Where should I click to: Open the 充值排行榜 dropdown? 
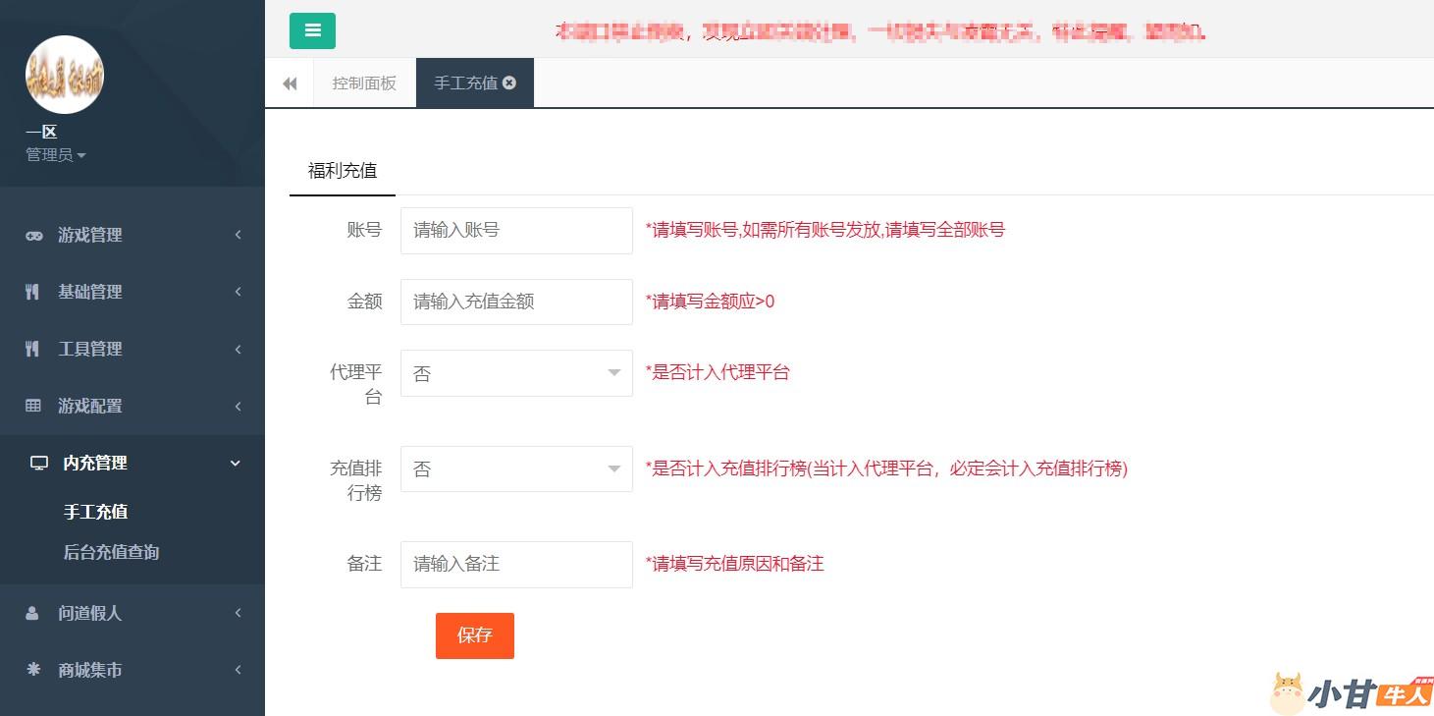click(x=516, y=469)
